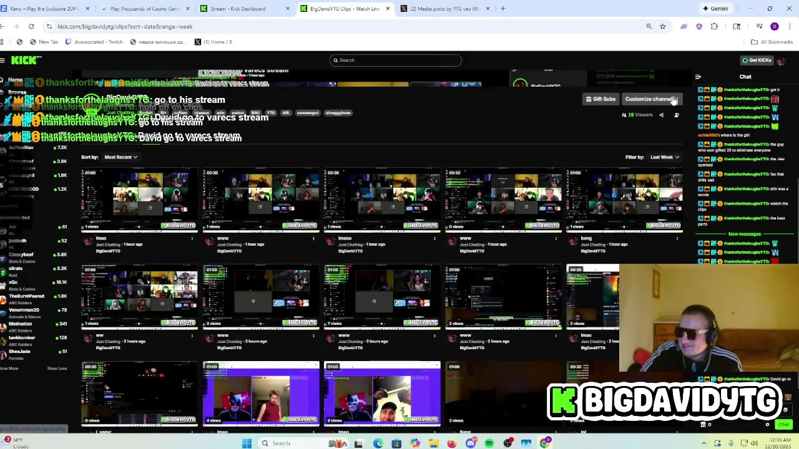Click the Gift Subs button
The width and height of the screenshot is (799, 449).
click(x=600, y=99)
